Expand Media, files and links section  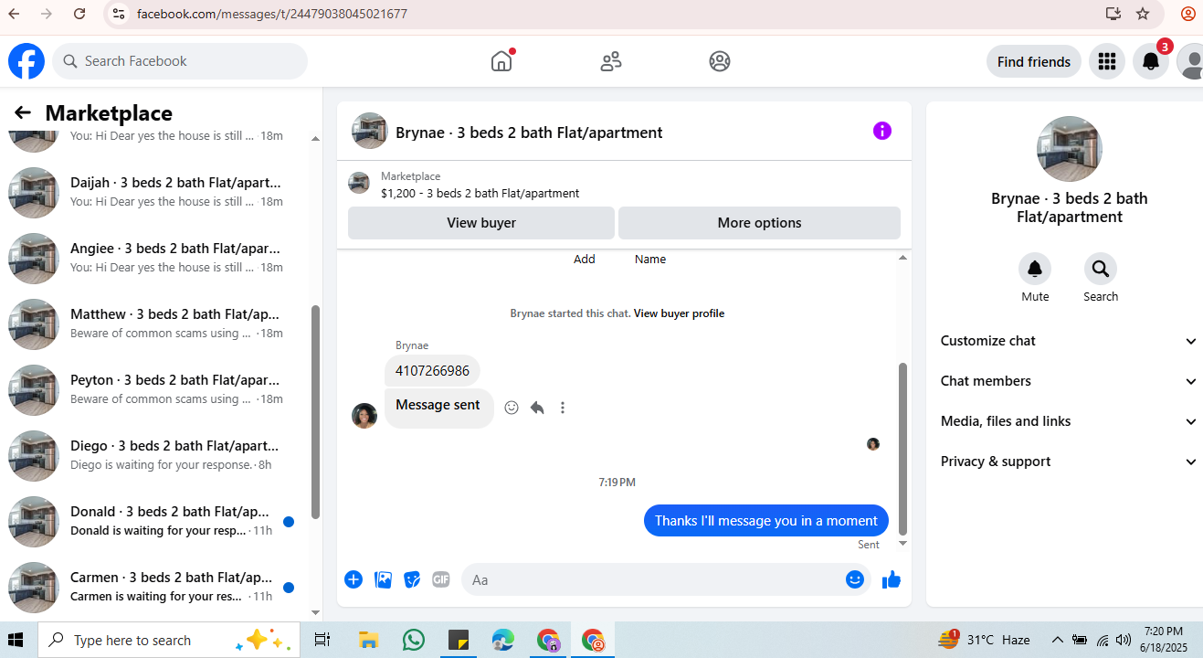point(1068,421)
